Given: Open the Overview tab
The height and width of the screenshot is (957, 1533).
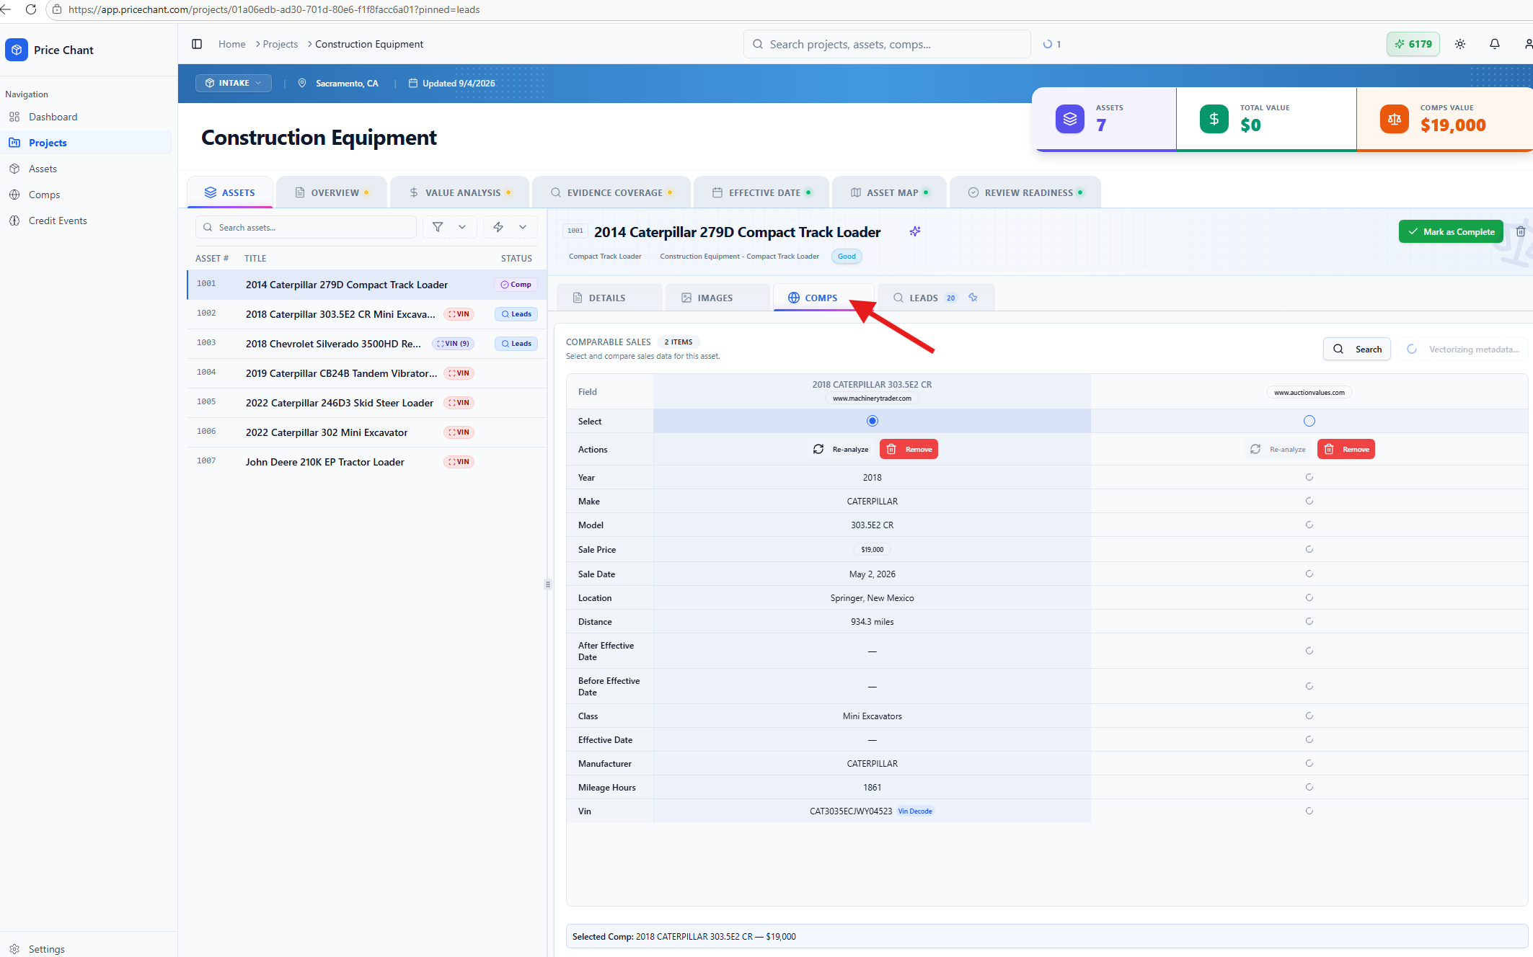Looking at the screenshot, I should tap(332, 192).
